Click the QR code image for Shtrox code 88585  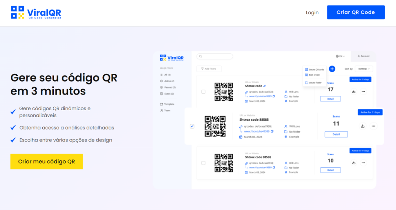(x=215, y=126)
